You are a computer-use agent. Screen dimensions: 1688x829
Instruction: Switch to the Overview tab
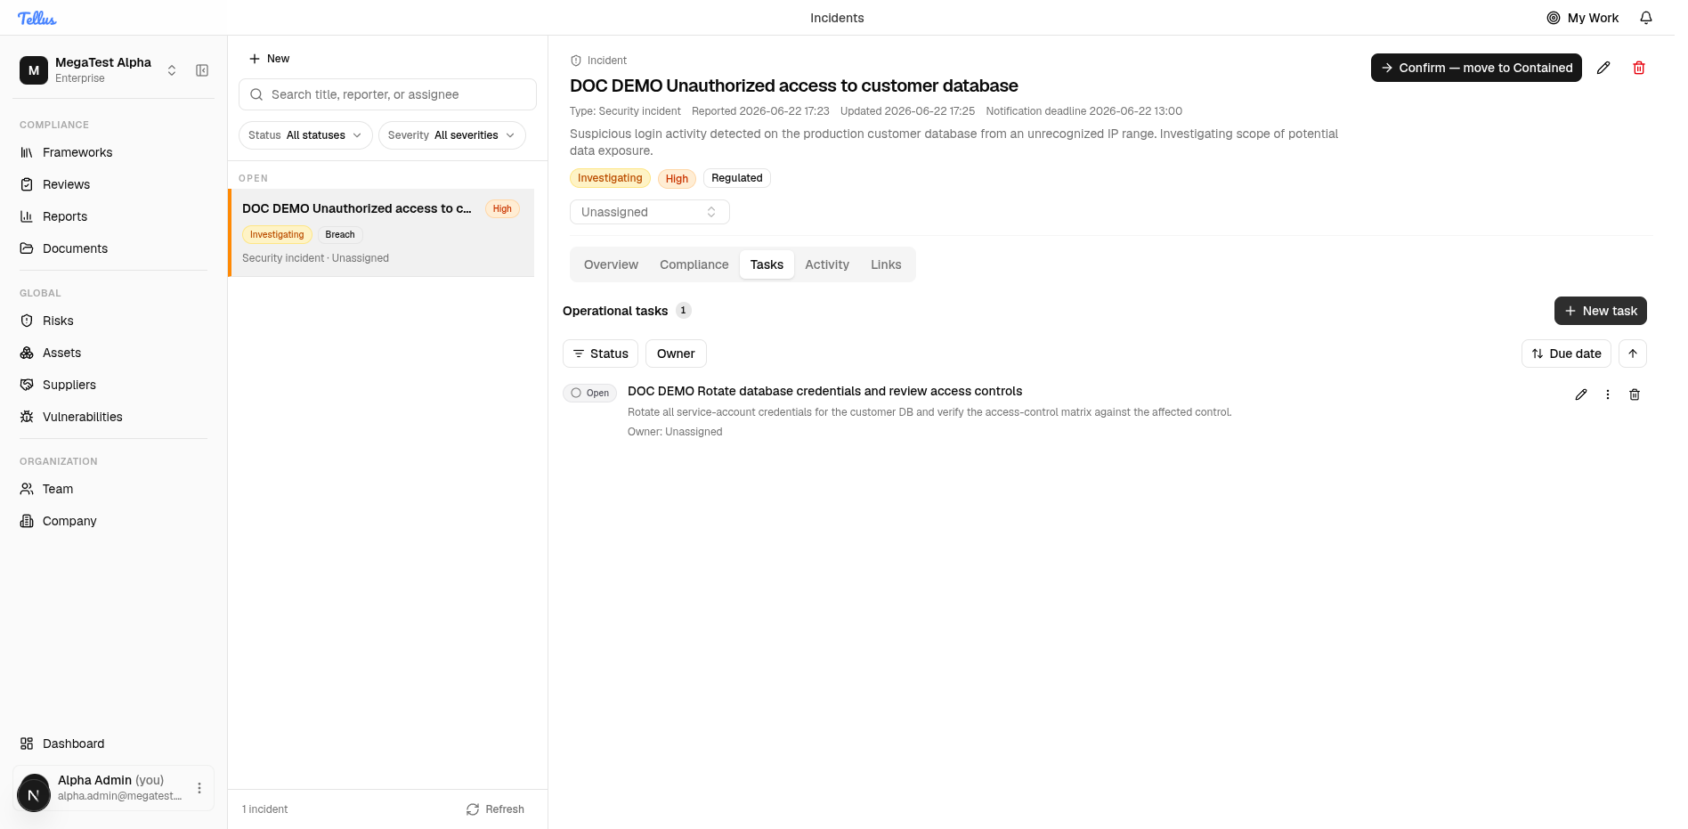611,264
